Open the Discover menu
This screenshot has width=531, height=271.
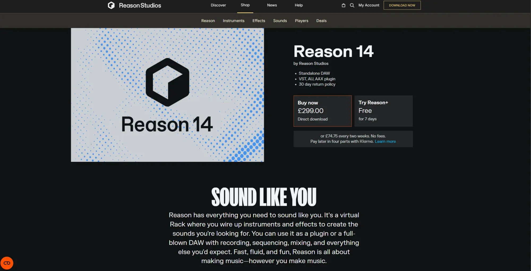[x=218, y=5]
